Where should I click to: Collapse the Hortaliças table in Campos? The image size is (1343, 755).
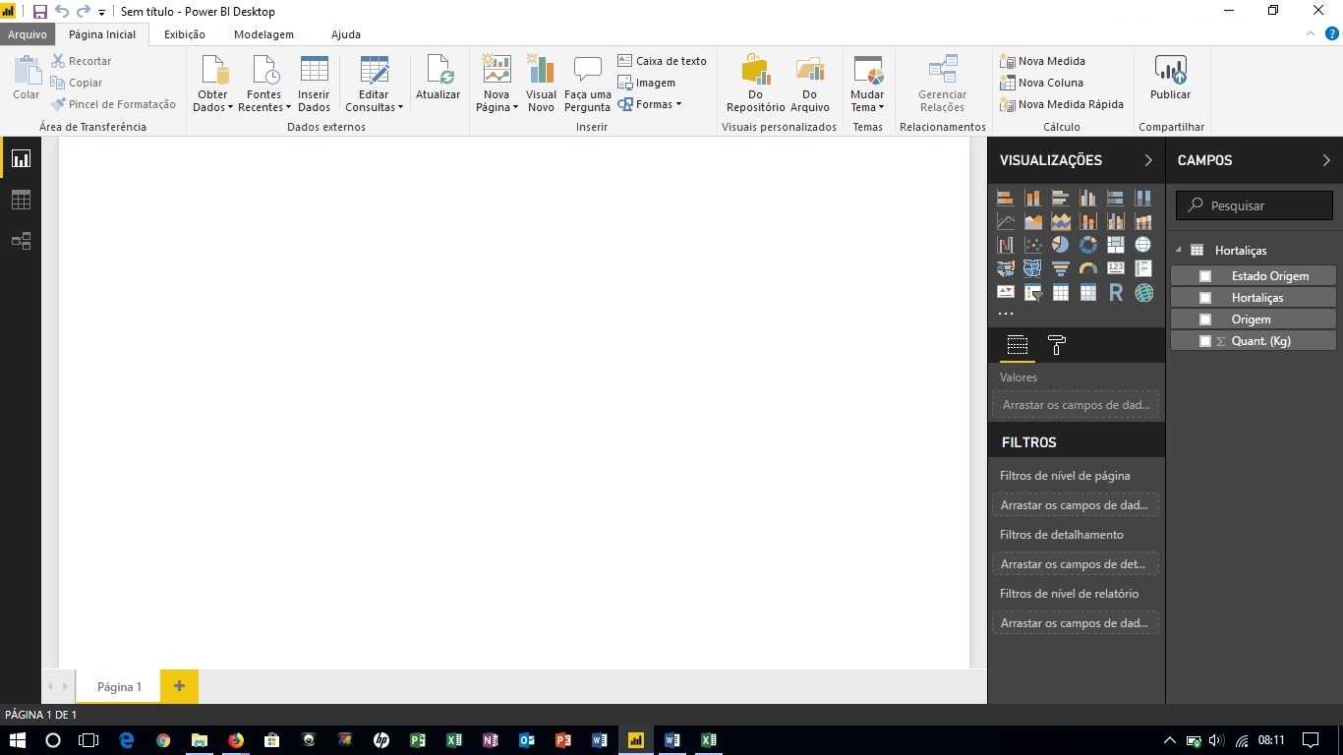coord(1179,250)
